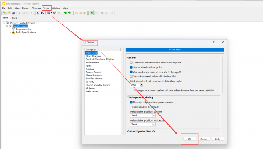Increment the blink delay value

tap(142, 84)
